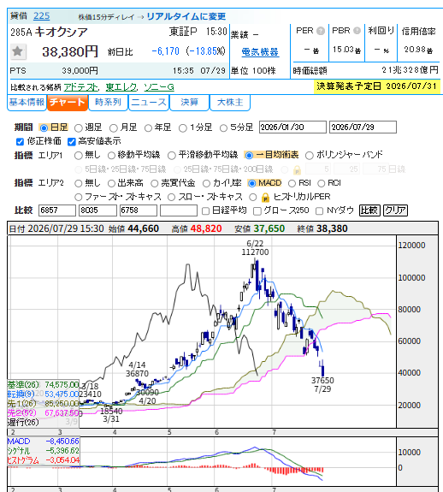Select MACD indicator radio
Screen dimensions: 443x492
(251, 183)
